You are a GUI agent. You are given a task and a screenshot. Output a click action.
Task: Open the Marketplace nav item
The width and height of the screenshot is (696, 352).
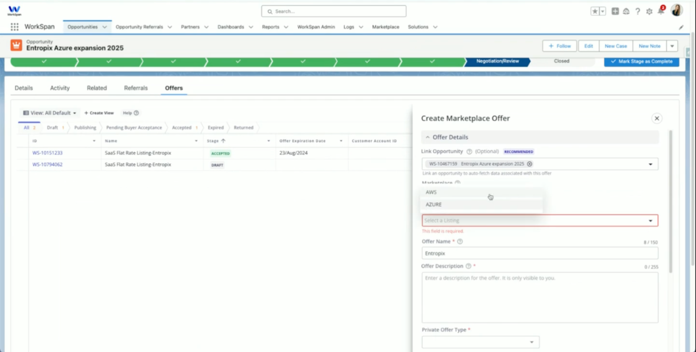[x=385, y=27]
